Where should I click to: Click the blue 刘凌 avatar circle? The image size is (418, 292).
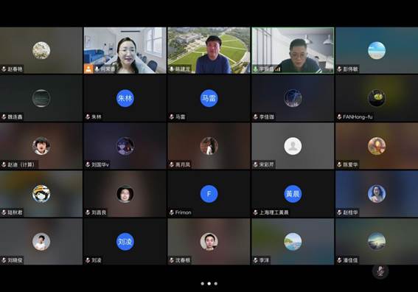[x=125, y=242]
